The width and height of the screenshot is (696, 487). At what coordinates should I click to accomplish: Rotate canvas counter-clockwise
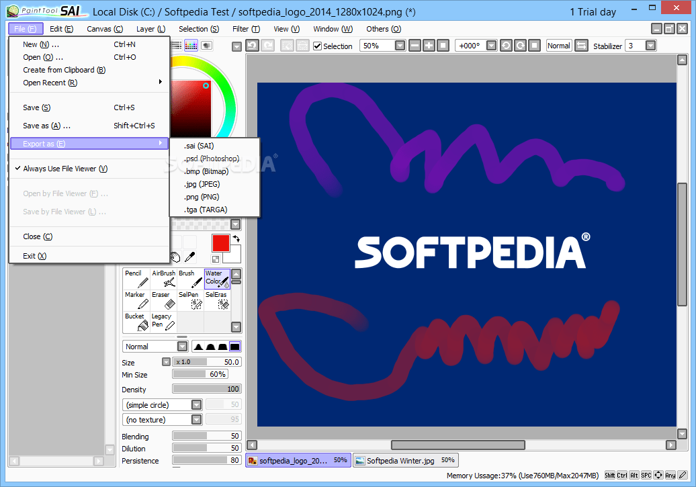[506, 45]
